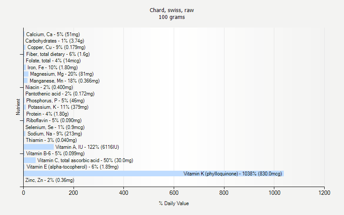Click the Magnesium blue bar

(26, 74)
